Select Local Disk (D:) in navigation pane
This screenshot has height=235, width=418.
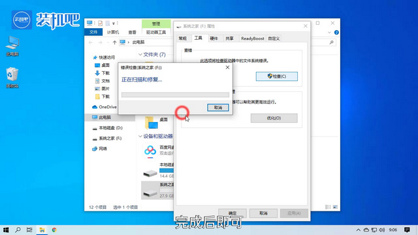coord(107,128)
